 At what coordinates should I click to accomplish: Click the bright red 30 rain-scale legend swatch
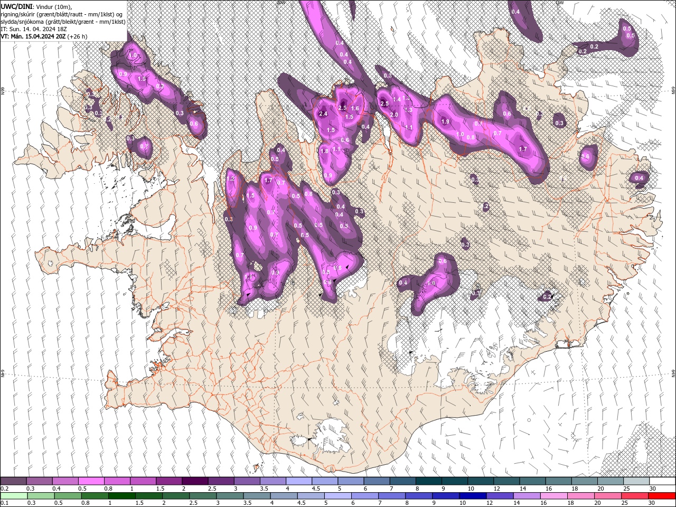coord(662,496)
